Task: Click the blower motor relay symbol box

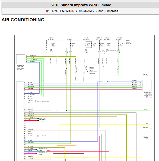Action: pyautogui.click(x=81, y=70)
